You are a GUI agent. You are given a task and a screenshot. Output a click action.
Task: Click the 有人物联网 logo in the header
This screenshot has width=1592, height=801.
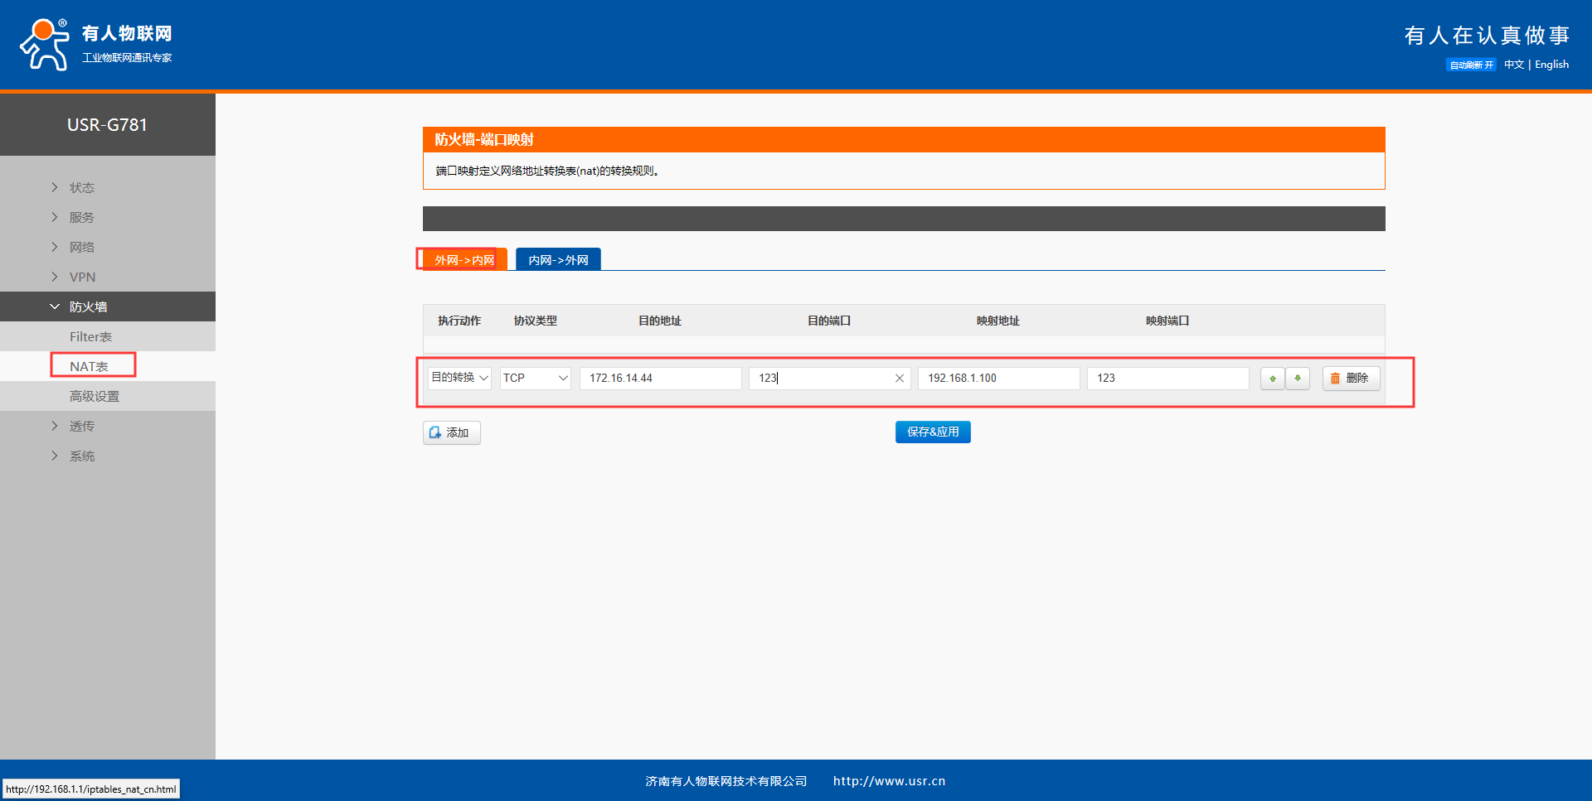tap(96, 45)
